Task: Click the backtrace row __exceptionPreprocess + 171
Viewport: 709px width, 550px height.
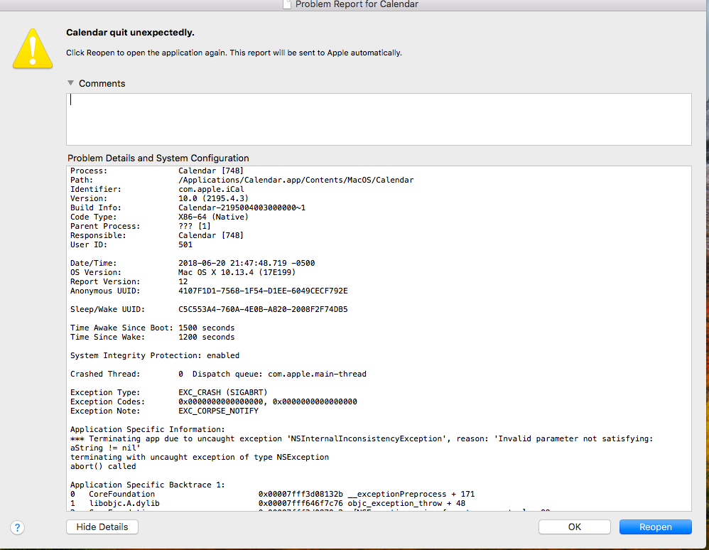Action: coord(273,495)
